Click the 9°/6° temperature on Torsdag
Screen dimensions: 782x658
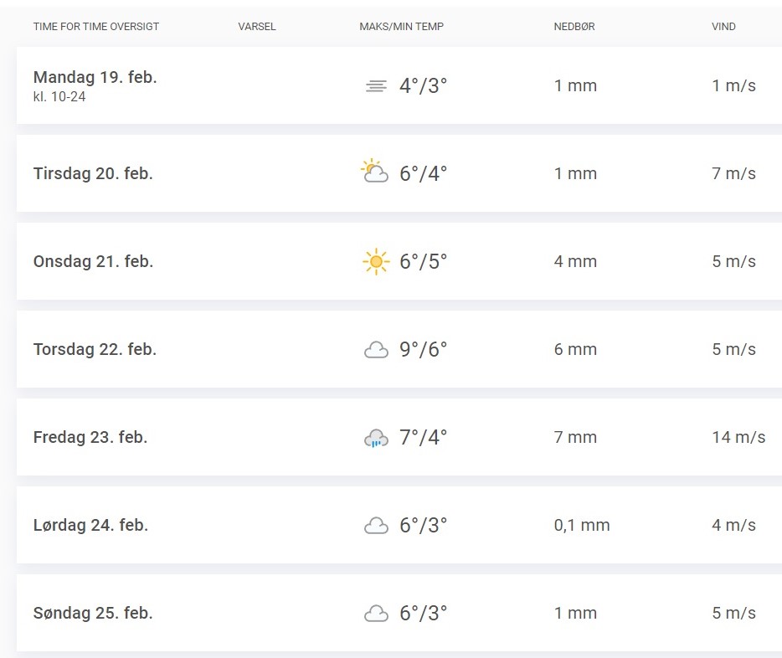click(x=423, y=350)
